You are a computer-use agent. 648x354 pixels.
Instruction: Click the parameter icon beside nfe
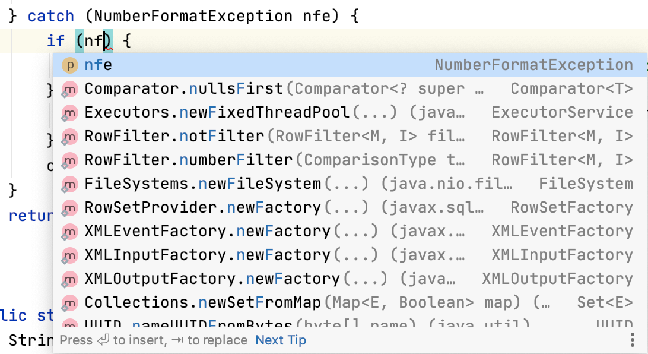click(x=70, y=65)
